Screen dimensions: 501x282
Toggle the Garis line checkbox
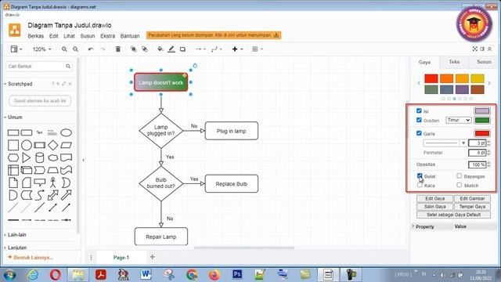pyautogui.click(x=419, y=133)
